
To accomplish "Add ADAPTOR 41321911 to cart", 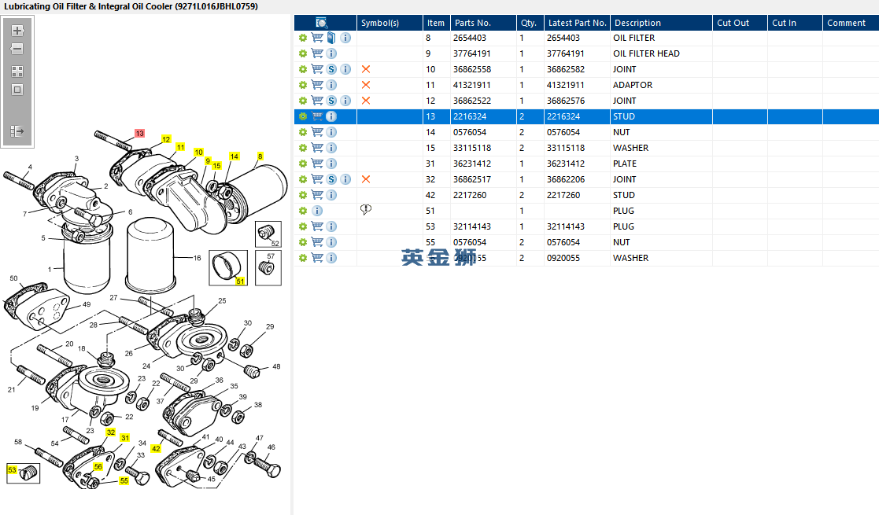I will [317, 85].
